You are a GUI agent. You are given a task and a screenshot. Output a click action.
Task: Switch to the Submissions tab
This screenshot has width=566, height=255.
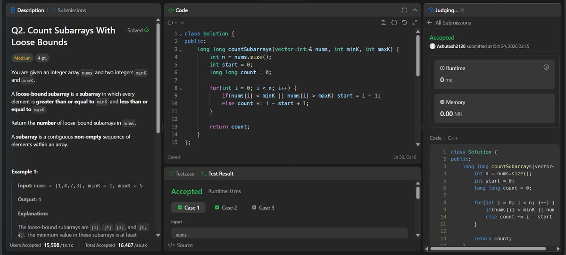tap(67, 10)
